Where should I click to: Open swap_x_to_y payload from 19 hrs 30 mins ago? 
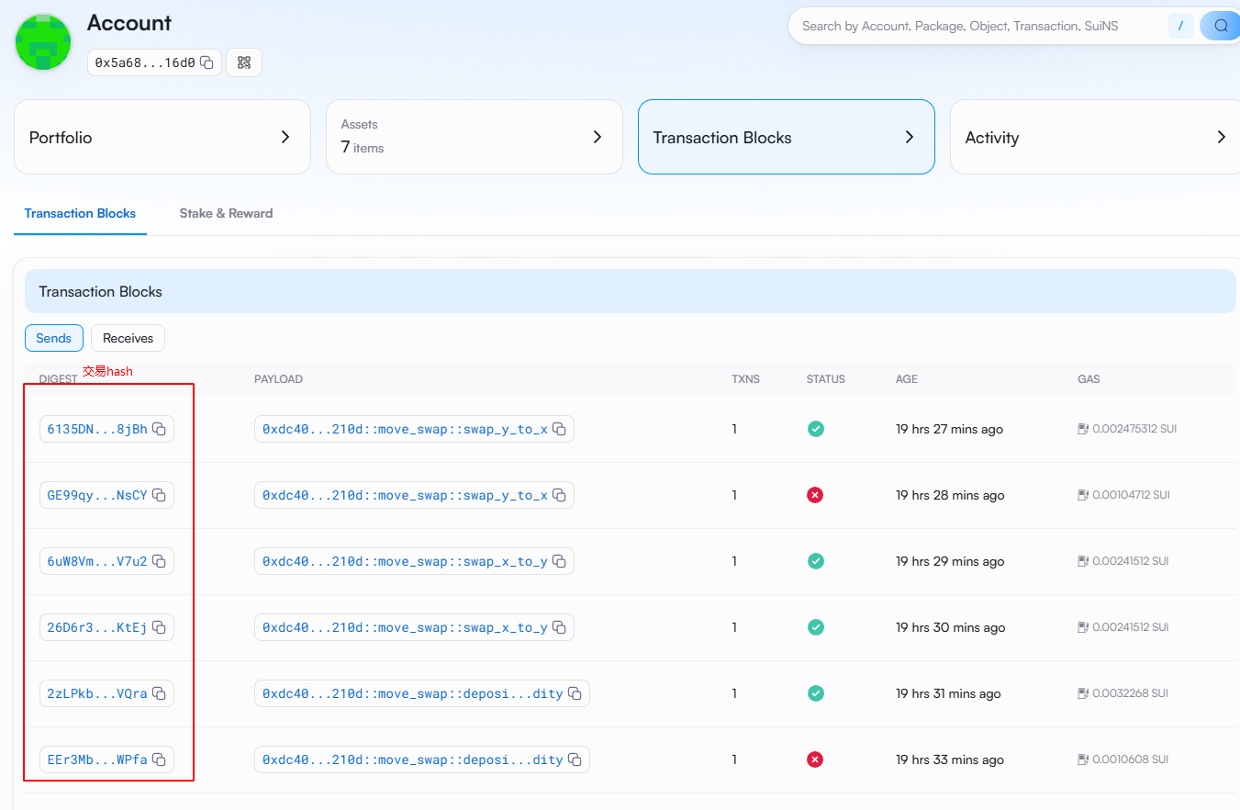405,627
